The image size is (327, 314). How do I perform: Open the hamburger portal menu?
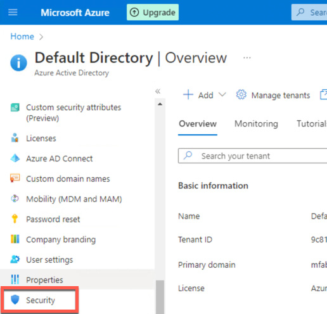pos(13,13)
